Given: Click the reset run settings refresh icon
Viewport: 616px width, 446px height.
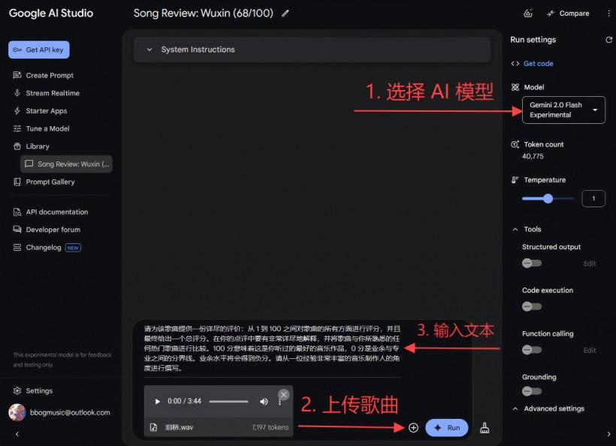Looking at the screenshot, I should [x=608, y=40].
